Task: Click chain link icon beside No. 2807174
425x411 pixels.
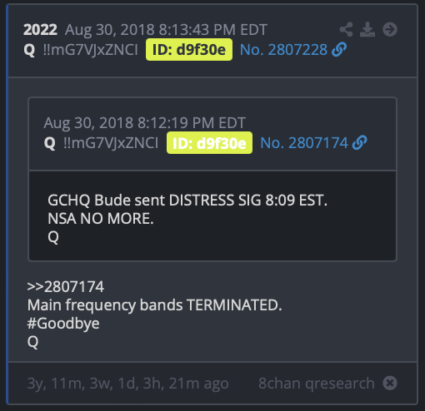Action: click(x=359, y=143)
